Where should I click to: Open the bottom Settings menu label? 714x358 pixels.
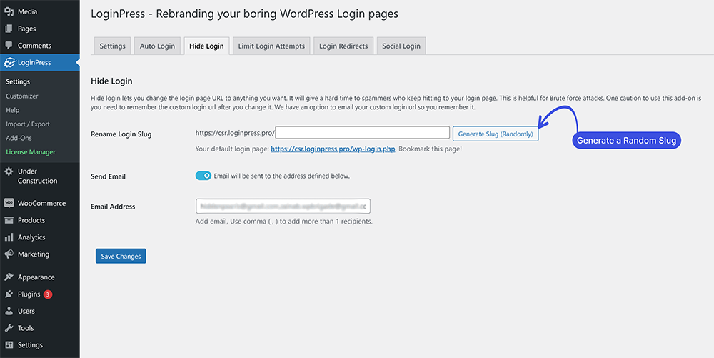tap(30, 345)
